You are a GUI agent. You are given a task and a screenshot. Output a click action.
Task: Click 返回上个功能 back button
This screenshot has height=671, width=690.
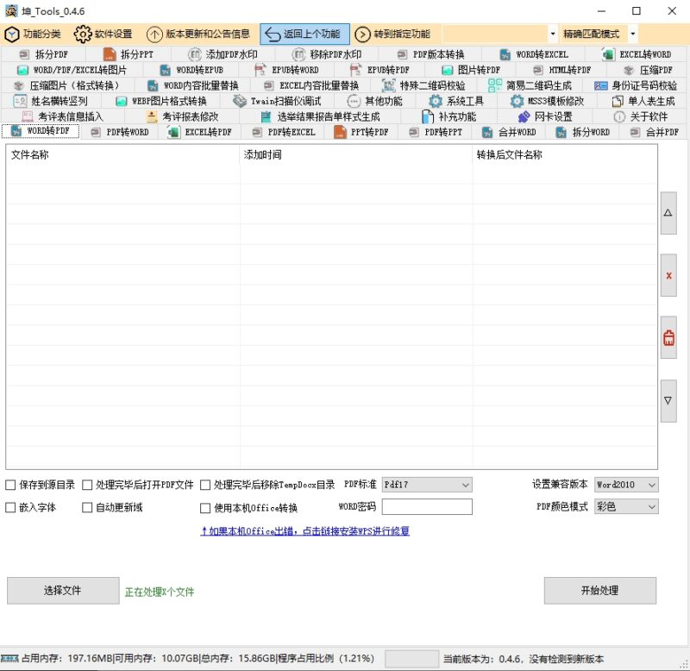pyautogui.click(x=304, y=34)
